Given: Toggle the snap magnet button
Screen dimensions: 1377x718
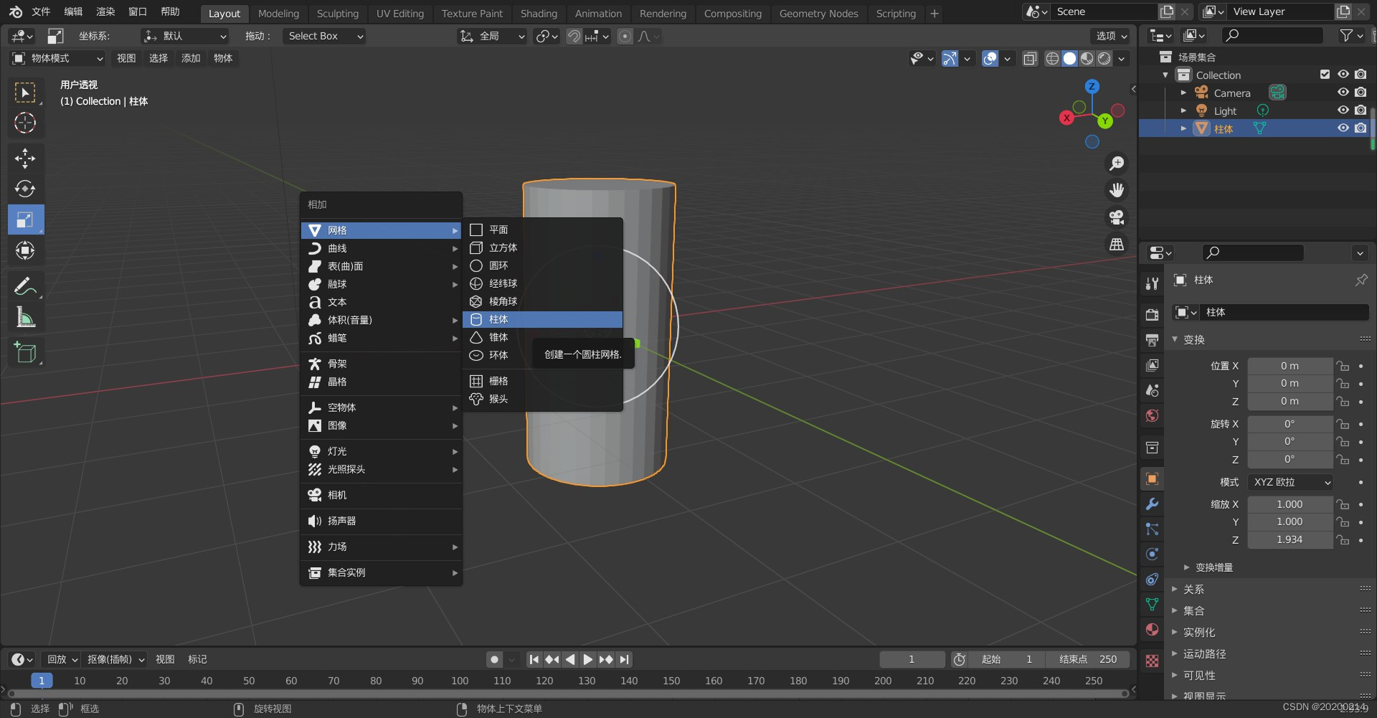Looking at the screenshot, I should click(574, 36).
